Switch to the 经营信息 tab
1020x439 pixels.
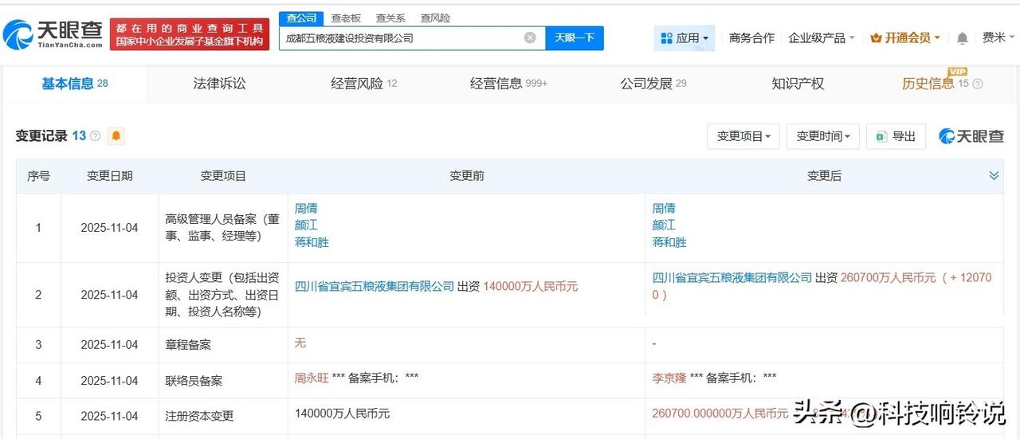tap(508, 84)
